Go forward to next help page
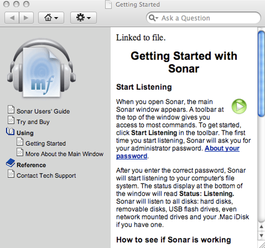Viewport: 265px width, 248px height. pos(26,18)
